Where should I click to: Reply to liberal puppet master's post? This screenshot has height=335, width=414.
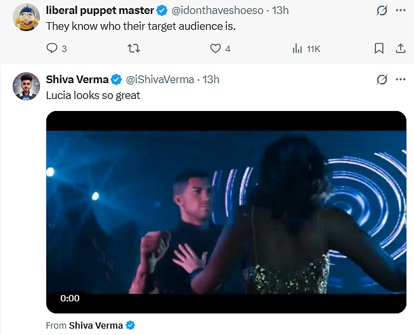(53, 48)
